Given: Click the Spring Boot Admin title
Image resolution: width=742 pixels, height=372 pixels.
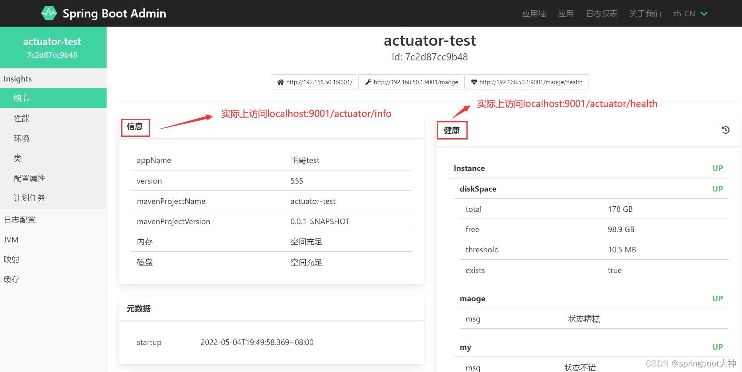Looking at the screenshot, I should pos(115,14).
